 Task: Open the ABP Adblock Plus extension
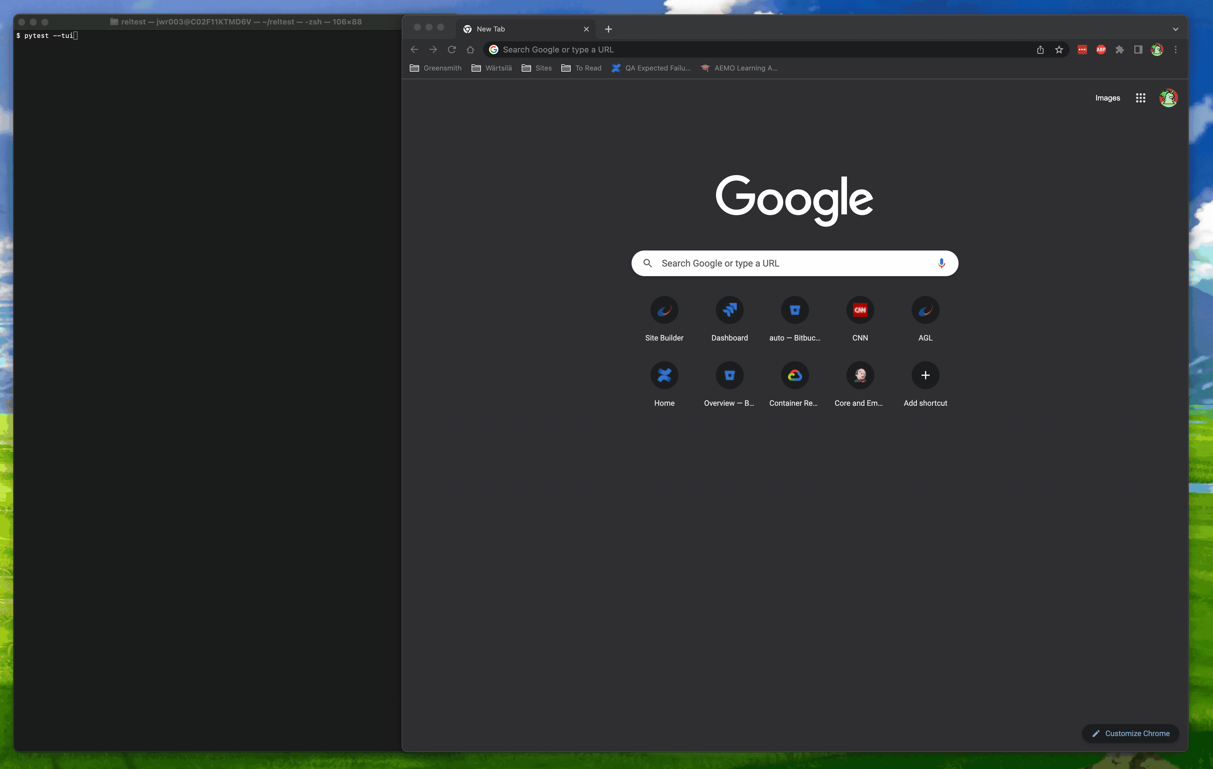point(1101,49)
